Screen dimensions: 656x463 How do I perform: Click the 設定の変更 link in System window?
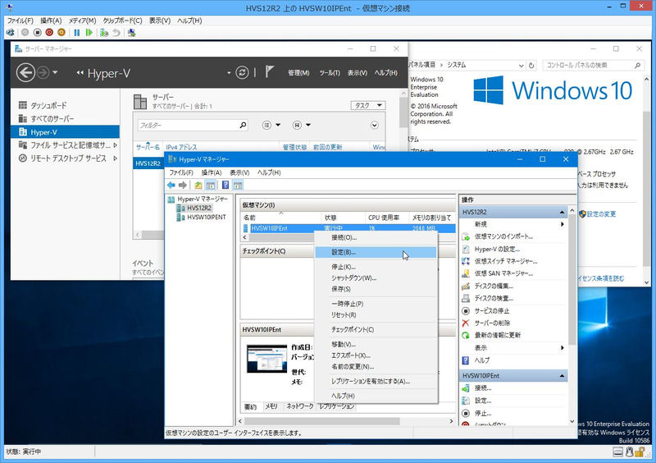[x=601, y=214]
